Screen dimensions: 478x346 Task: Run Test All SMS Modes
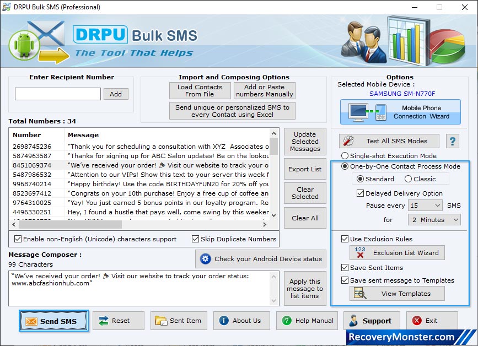389,141
